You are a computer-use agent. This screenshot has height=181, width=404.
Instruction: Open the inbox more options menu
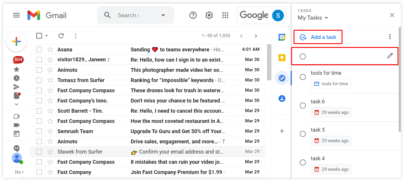pyautogui.click(x=76, y=36)
